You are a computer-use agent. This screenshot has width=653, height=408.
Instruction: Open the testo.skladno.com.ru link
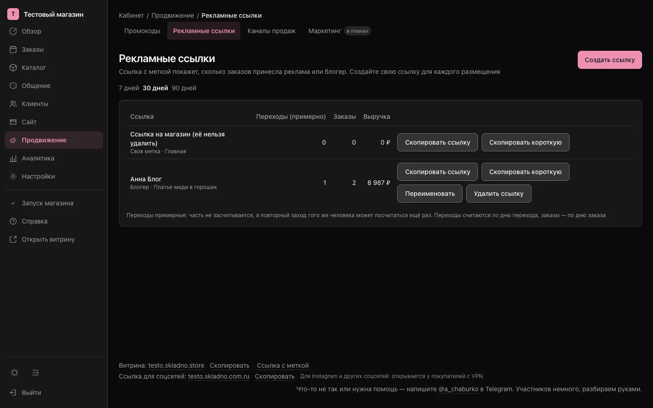pos(219,376)
